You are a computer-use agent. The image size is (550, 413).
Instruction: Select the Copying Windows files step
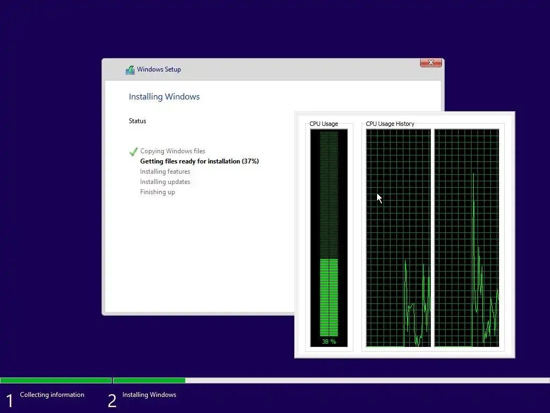(172, 151)
